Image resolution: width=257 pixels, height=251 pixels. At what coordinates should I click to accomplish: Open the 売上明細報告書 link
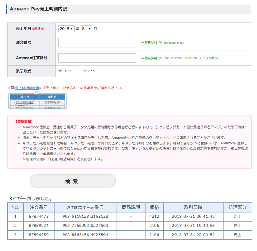coord(27,88)
